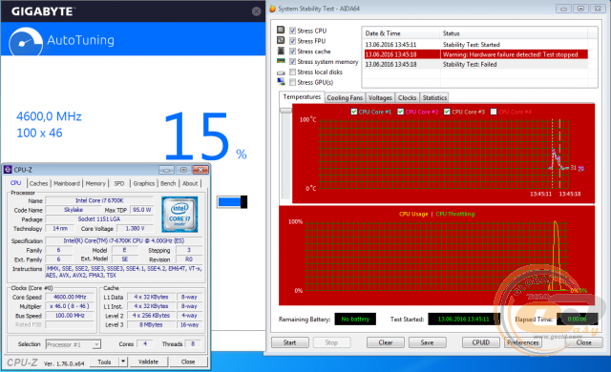Viewport: 611px width, 372px height.
Task: Click the cache icon beside Stress cache
Action: click(x=281, y=51)
